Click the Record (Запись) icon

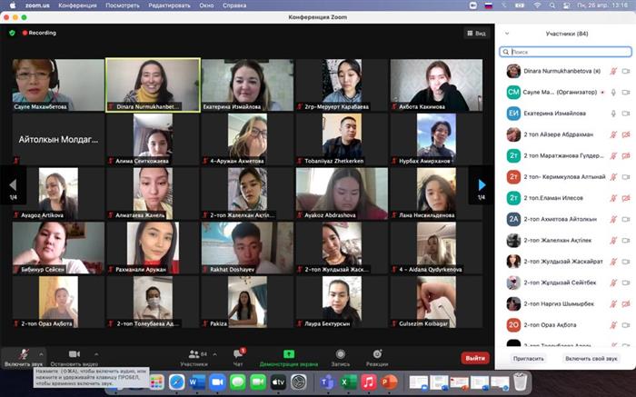coord(340,353)
